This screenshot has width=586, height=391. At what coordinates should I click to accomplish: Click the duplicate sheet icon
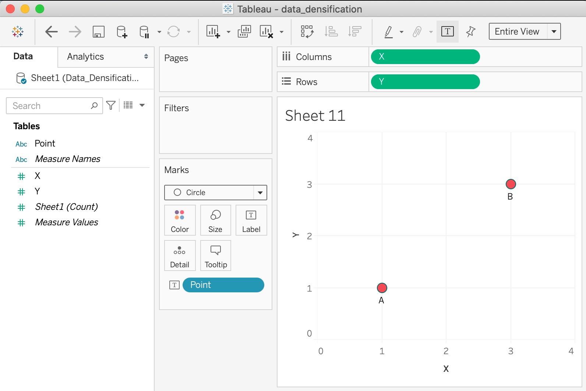click(244, 32)
